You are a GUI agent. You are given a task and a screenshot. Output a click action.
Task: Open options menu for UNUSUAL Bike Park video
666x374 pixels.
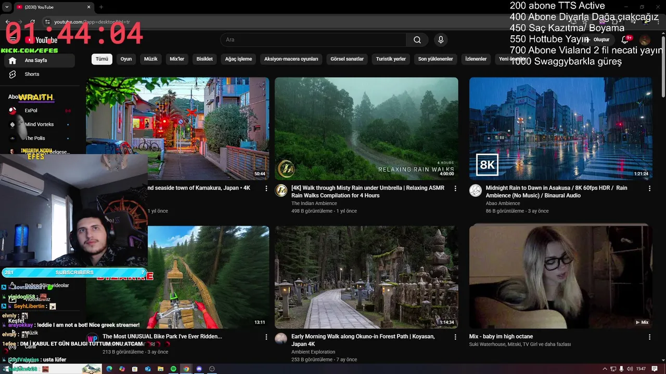[266, 337]
